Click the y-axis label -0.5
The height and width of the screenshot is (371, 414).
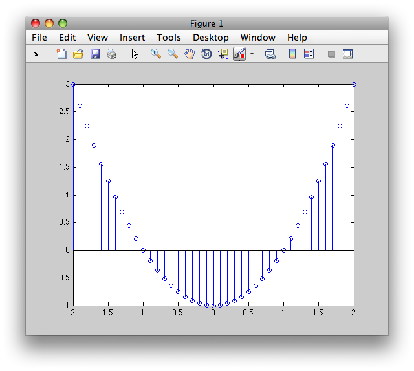pyautogui.click(x=63, y=278)
